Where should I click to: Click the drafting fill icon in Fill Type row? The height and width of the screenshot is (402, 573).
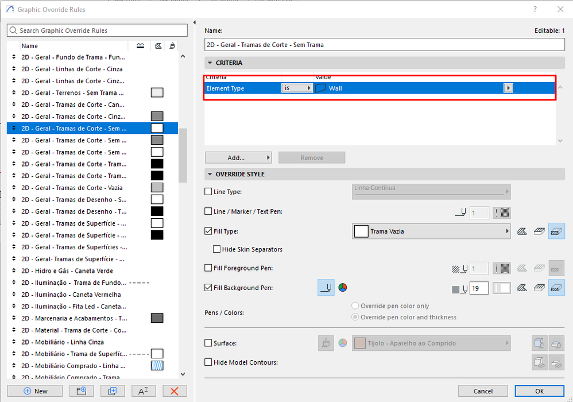[522, 231]
